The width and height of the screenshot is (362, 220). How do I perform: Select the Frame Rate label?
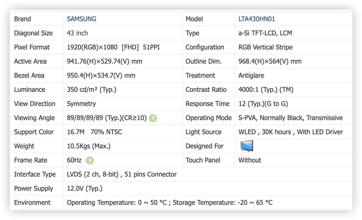coord(31,160)
